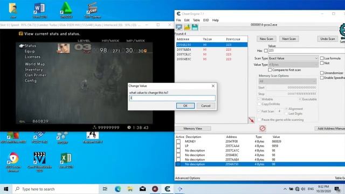Screen dimensions: 345x194
Task: Tick the Not checkbox
Action: (x=322, y=63)
